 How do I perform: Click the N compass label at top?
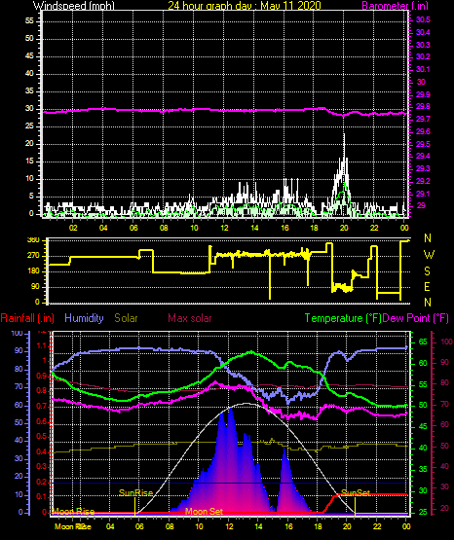click(x=428, y=238)
